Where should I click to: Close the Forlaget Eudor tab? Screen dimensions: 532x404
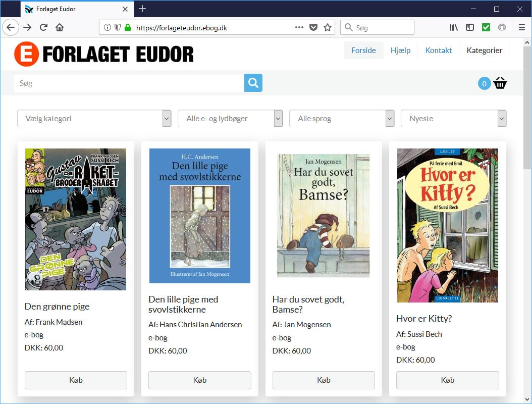(125, 9)
